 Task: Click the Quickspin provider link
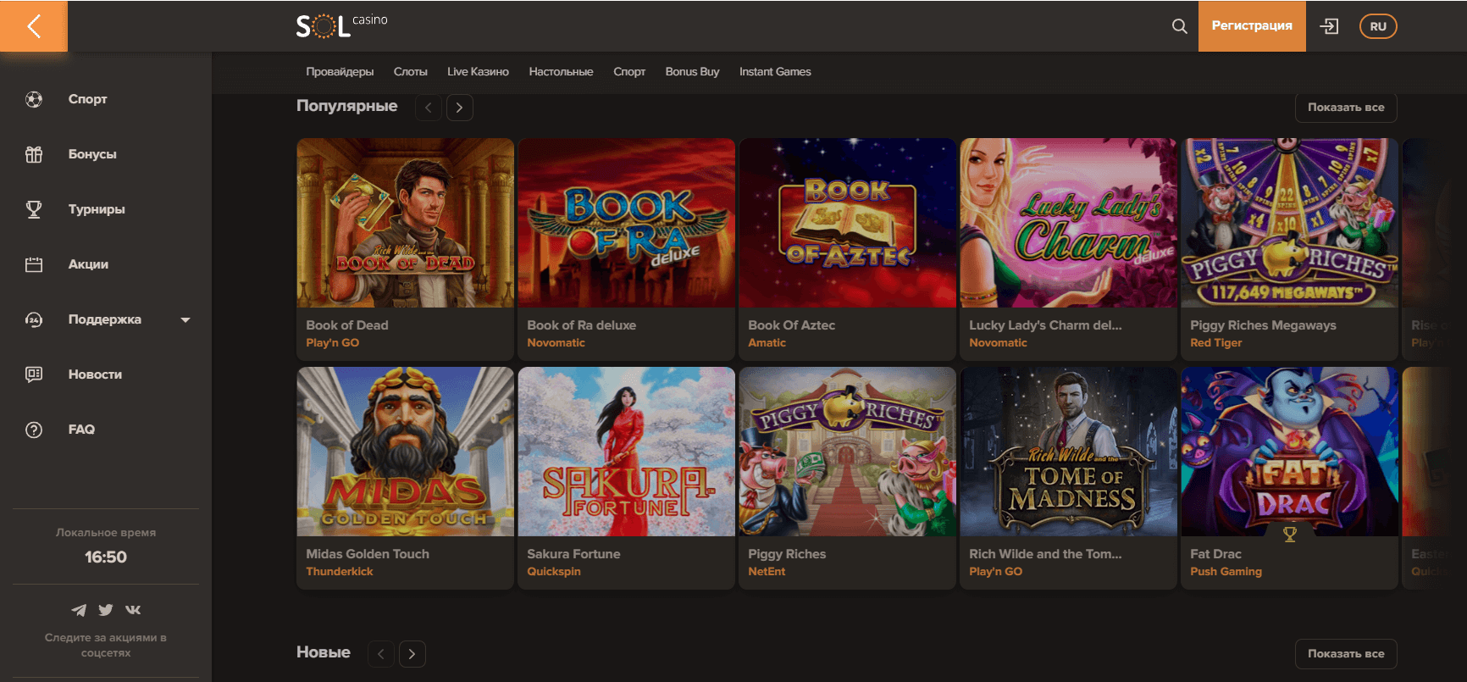(554, 572)
